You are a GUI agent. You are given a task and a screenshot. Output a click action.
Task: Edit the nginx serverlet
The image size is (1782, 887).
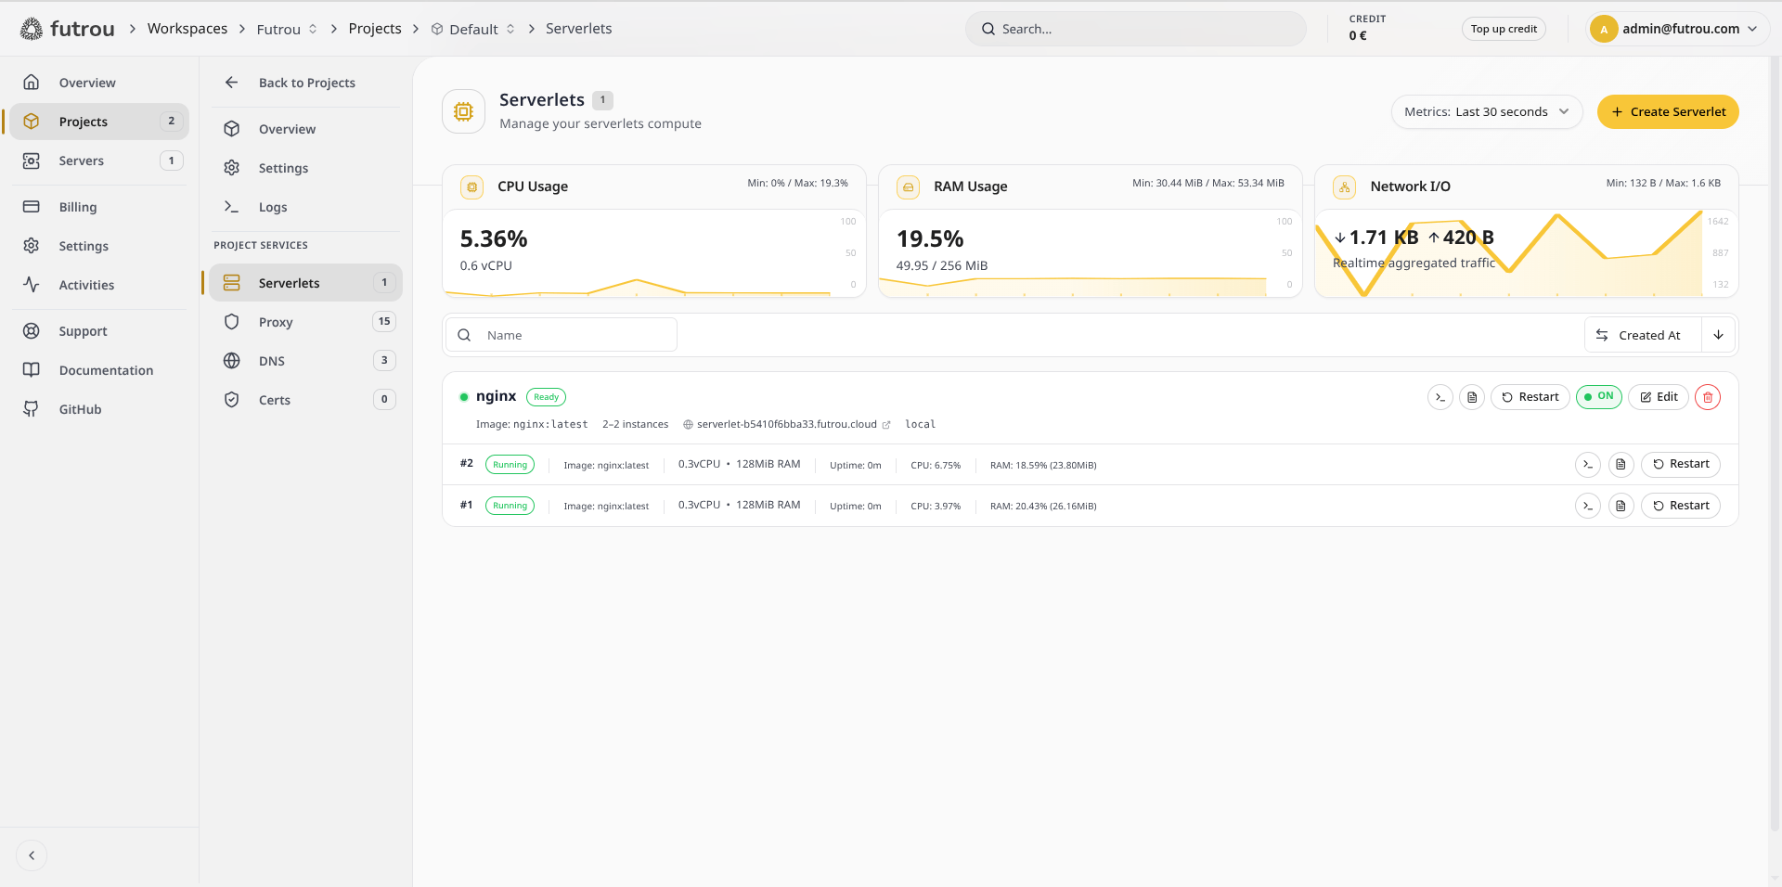tap(1659, 397)
